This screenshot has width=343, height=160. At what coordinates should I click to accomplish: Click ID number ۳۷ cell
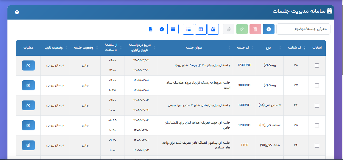pos(296,86)
